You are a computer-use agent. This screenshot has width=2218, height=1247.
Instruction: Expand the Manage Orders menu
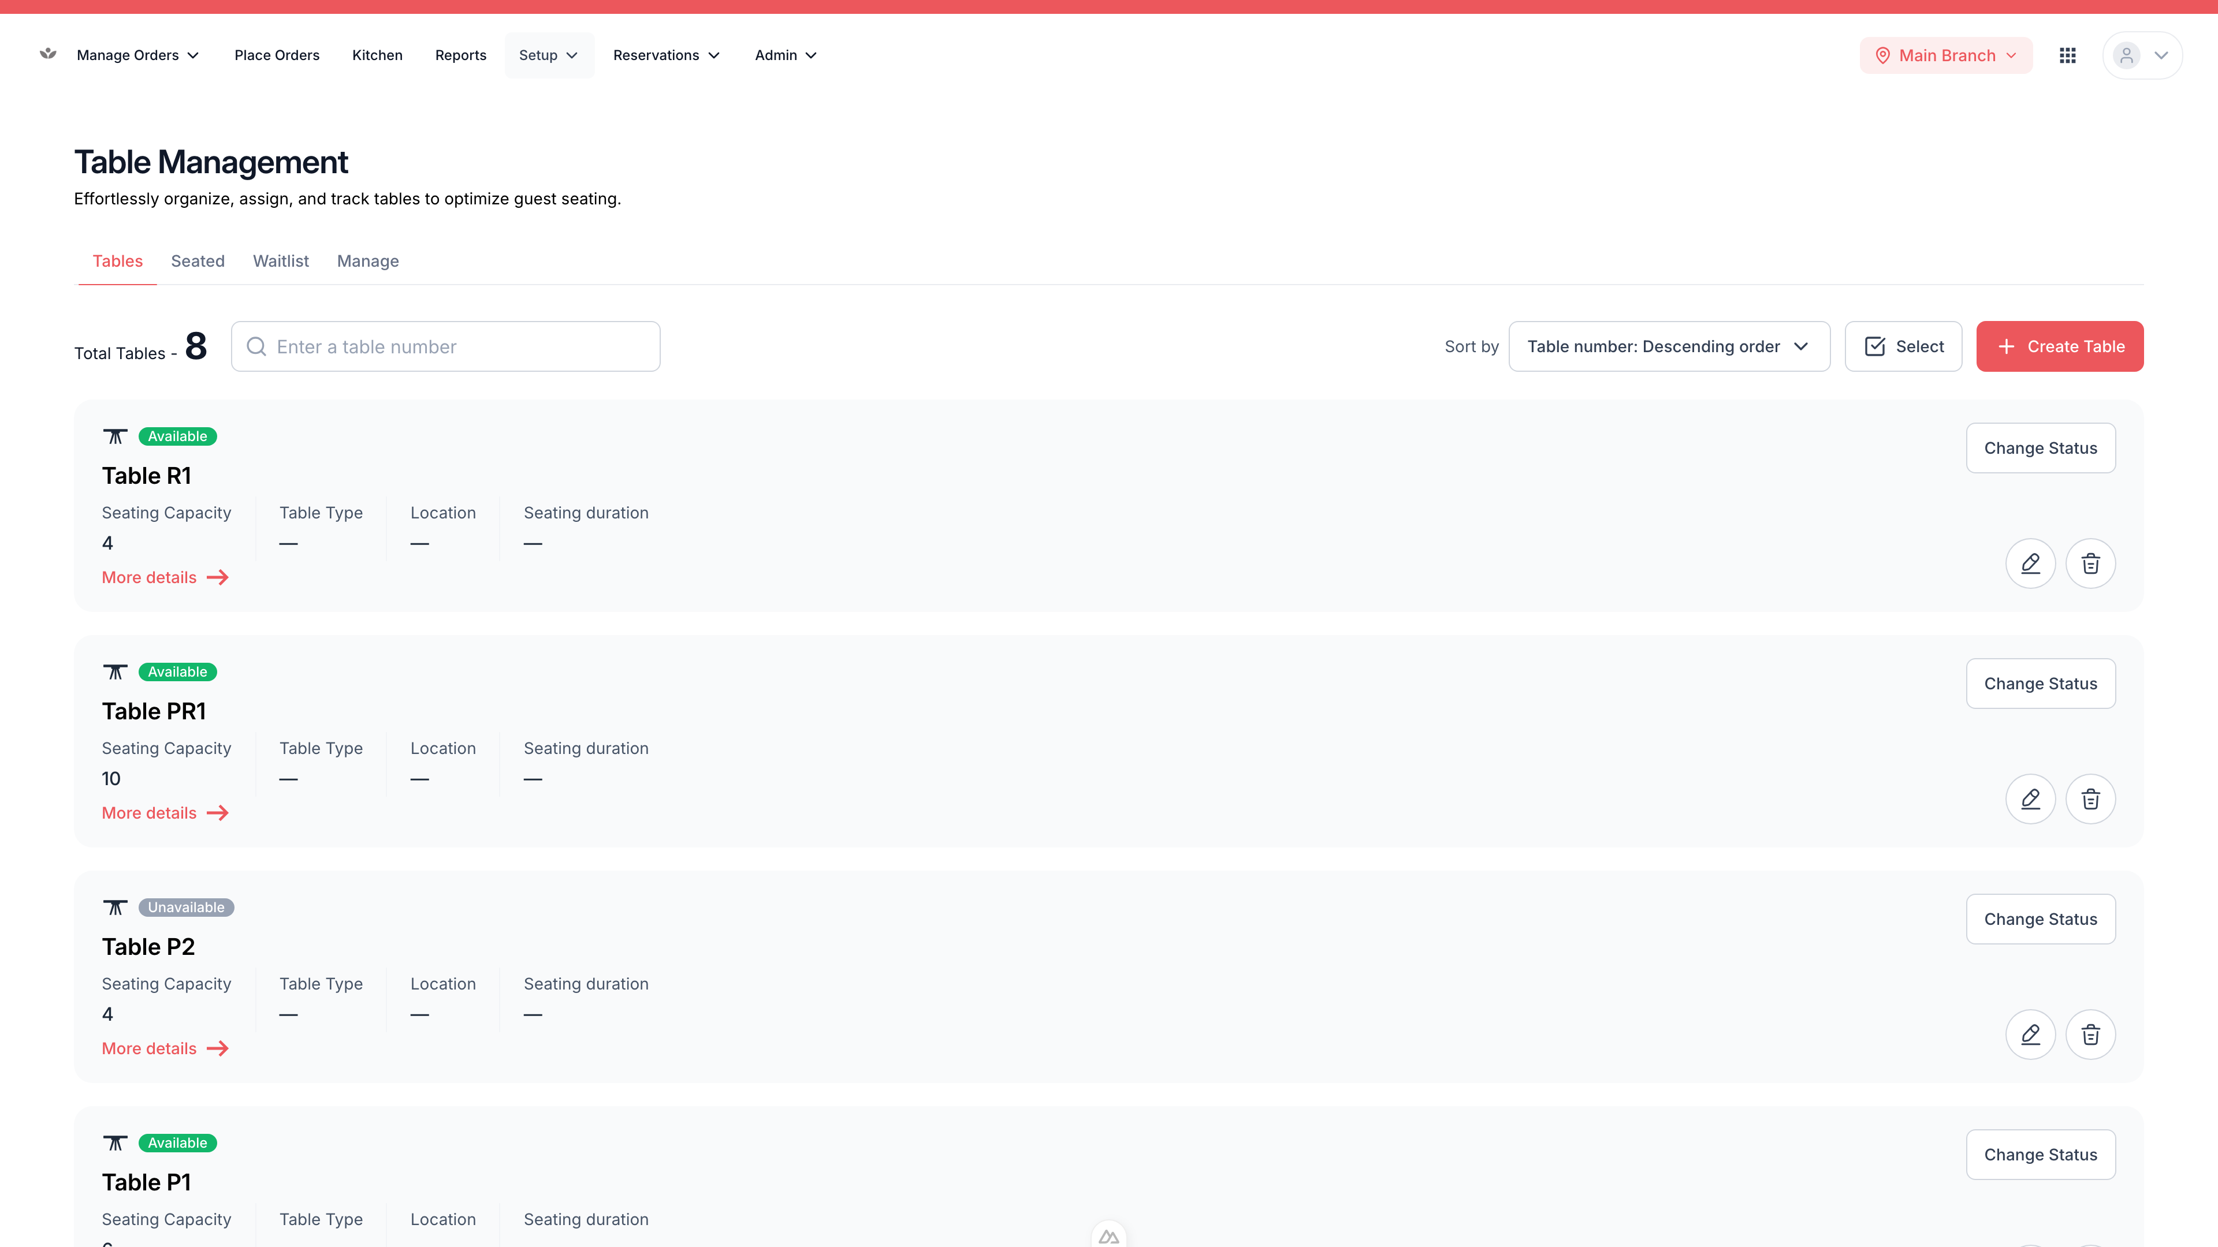tap(138, 55)
